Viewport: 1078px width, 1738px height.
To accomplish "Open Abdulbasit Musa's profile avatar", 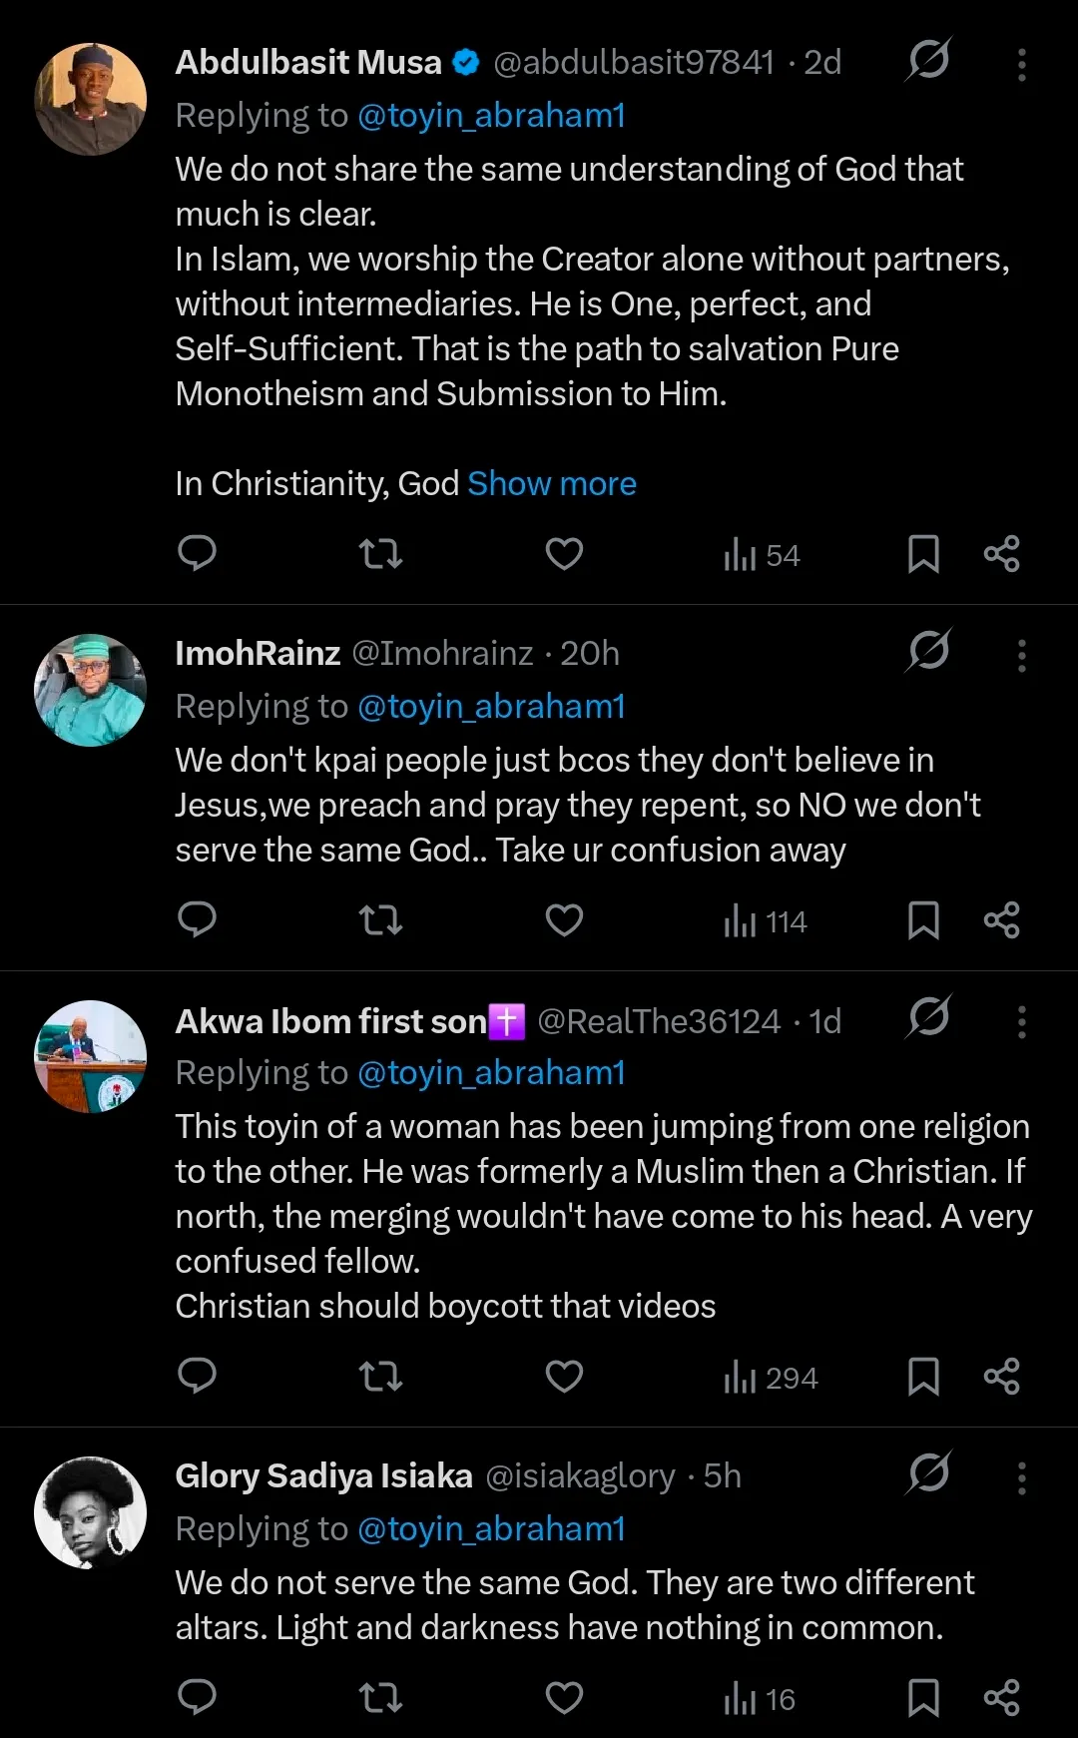I will (x=91, y=99).
